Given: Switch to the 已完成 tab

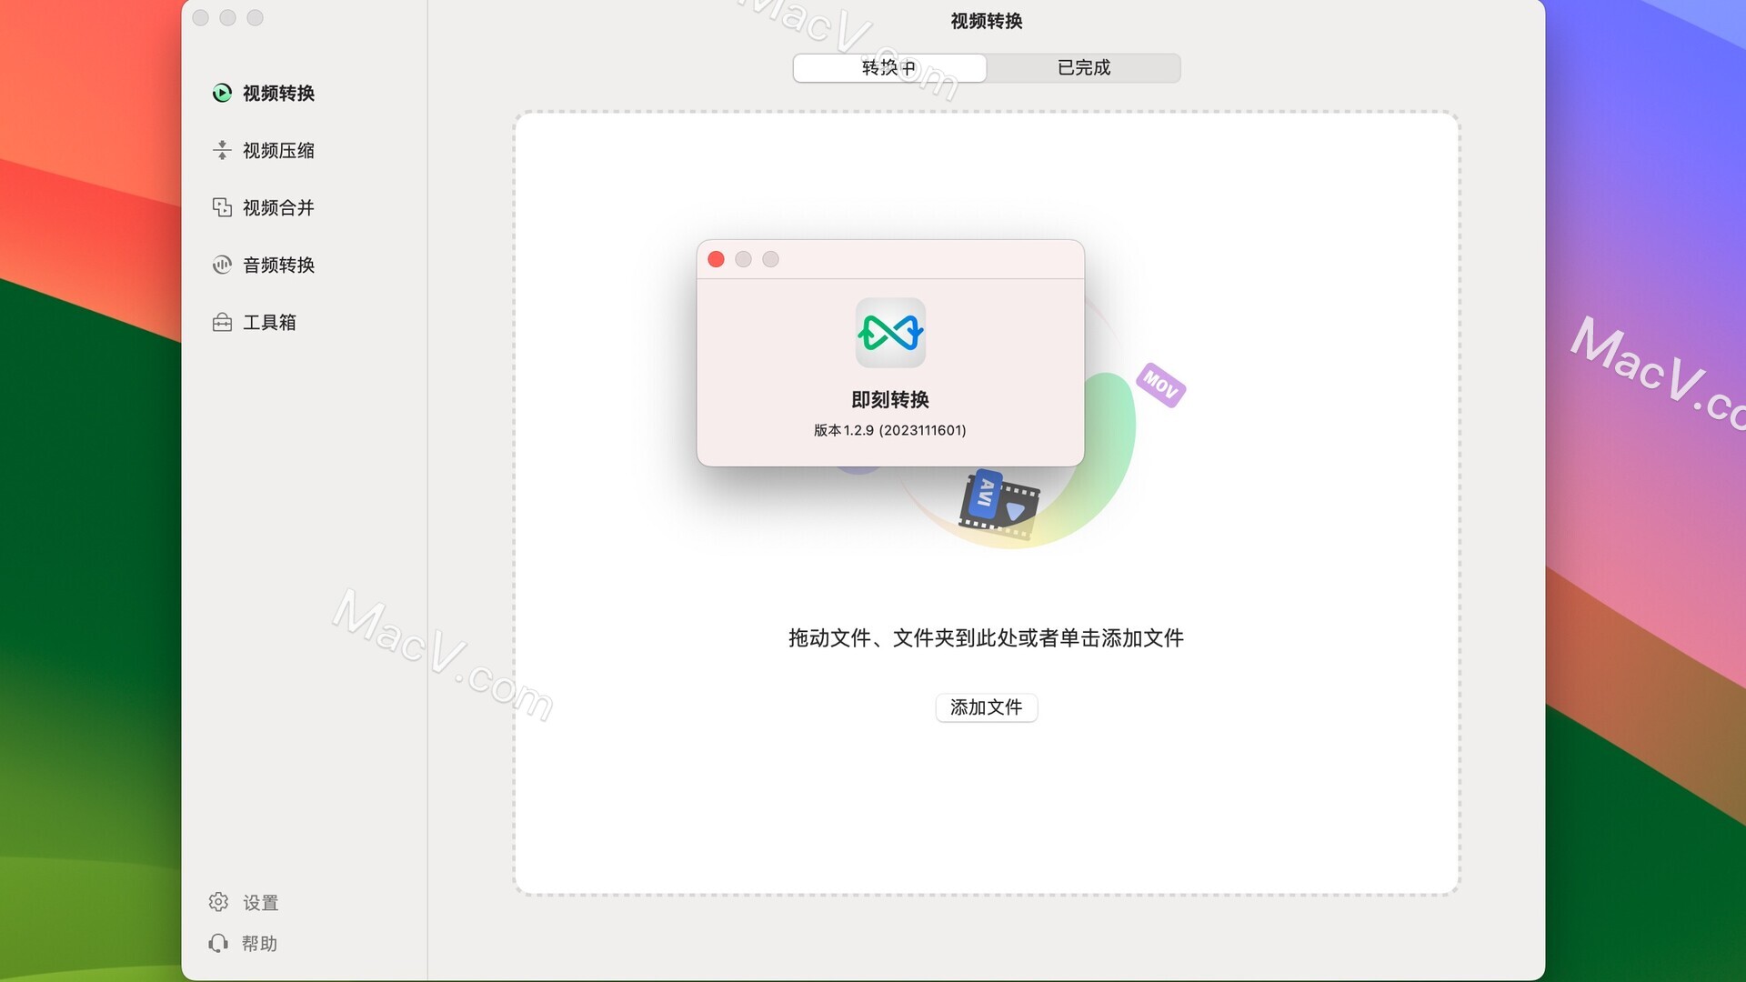Looking at the screenshot, I should [1083, 67].
